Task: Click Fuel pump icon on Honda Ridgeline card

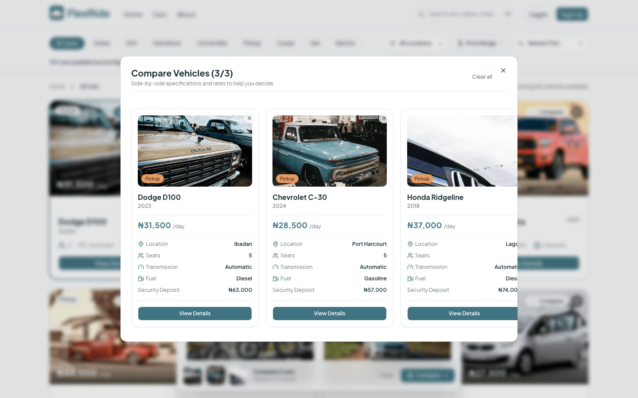Action: point(410,279)
